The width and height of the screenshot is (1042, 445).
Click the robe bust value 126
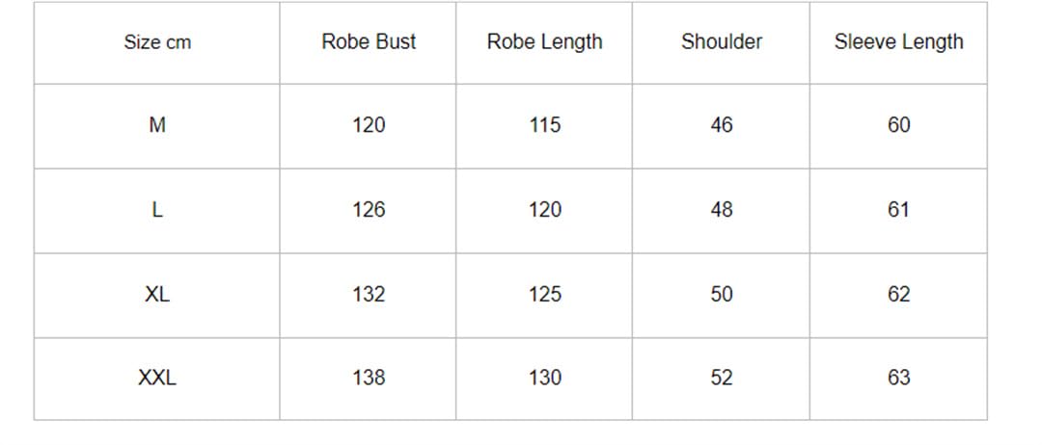(369, 210)
